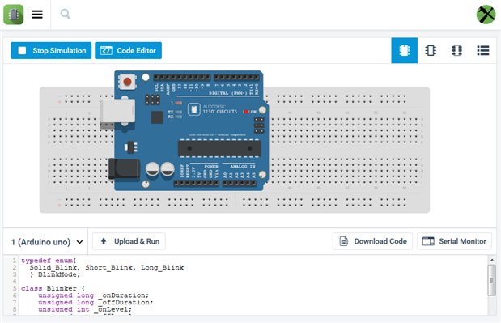Select the red ON LED on Arduino
This screenshot has height=323, width=501.
(246, 112)
